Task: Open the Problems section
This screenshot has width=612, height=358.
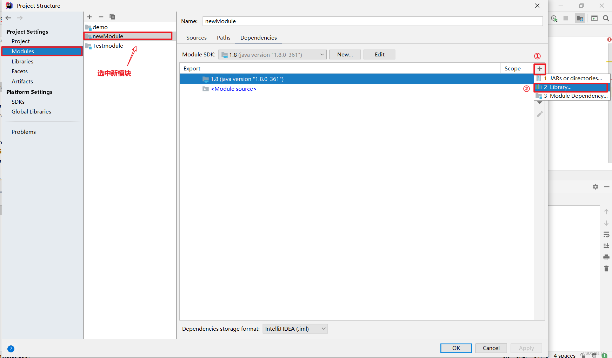Action: click(x=24, y=132)
